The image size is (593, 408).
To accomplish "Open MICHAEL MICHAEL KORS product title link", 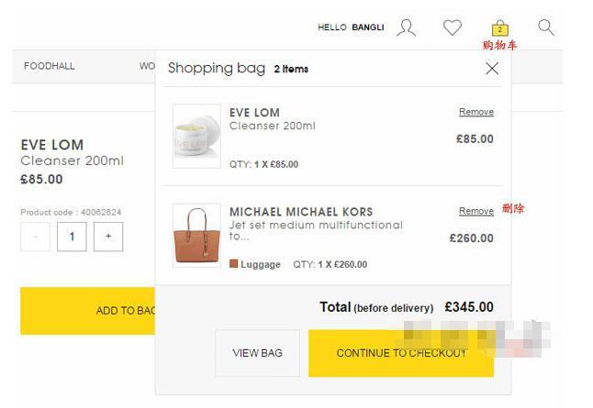I will 301,212.
